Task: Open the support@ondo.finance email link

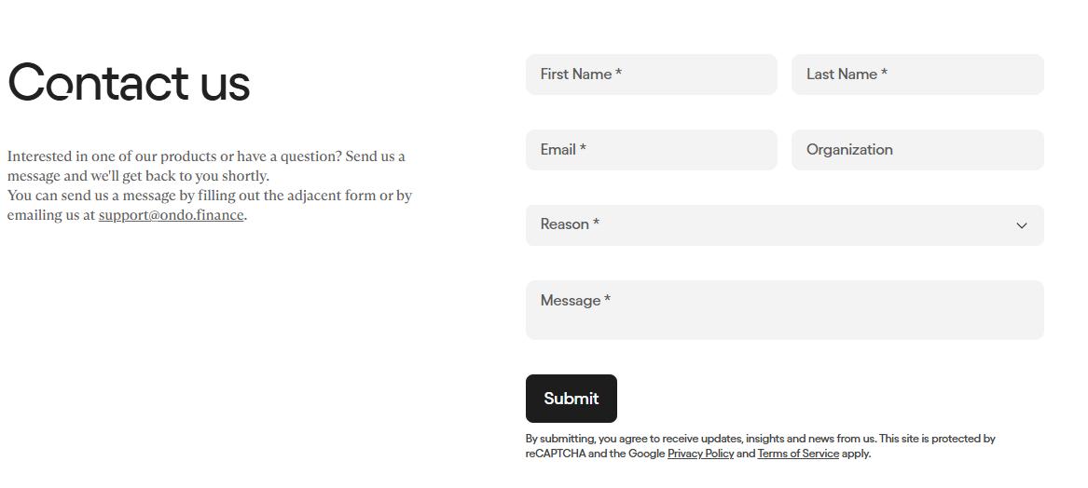Action: 171,215
